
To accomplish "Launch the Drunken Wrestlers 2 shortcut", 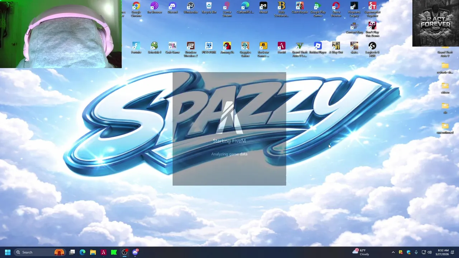I will (190, 49).
